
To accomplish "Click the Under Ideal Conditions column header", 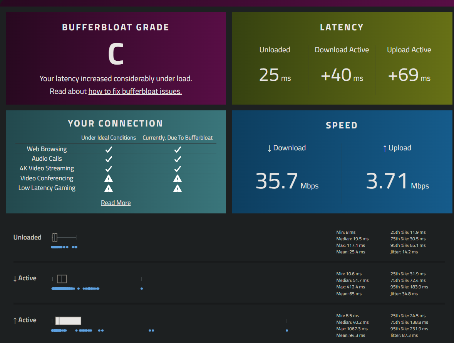I will click(x=109, y=138).
